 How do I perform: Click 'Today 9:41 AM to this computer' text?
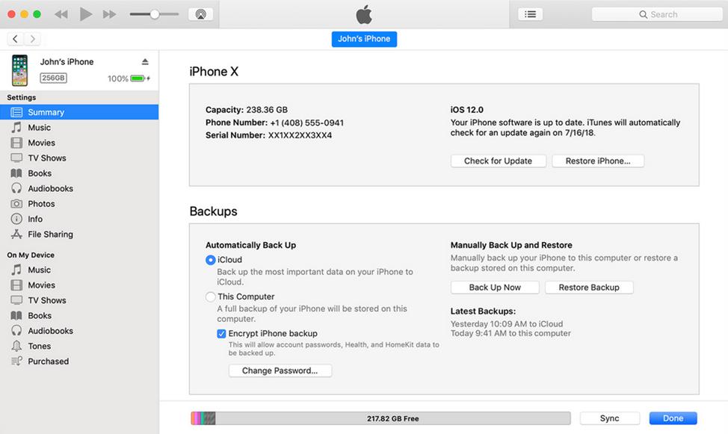510,333
